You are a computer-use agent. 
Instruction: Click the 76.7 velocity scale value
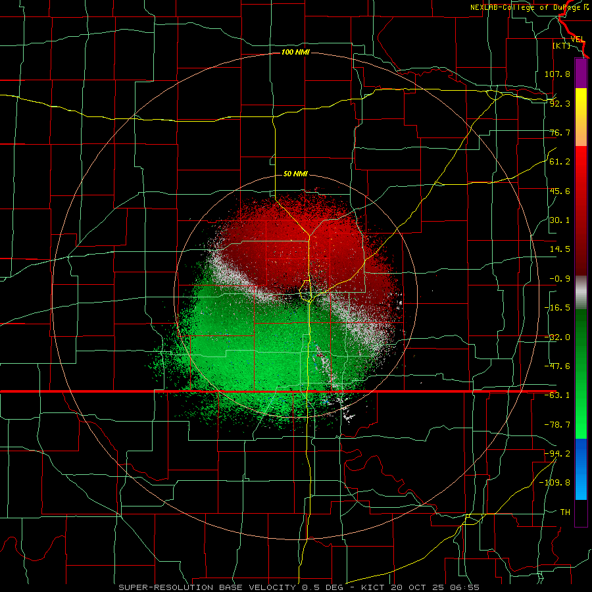pyautogui.click(x=560, y=132)
